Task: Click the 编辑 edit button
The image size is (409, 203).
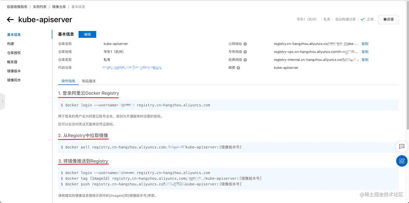Action: click(87, 34)
